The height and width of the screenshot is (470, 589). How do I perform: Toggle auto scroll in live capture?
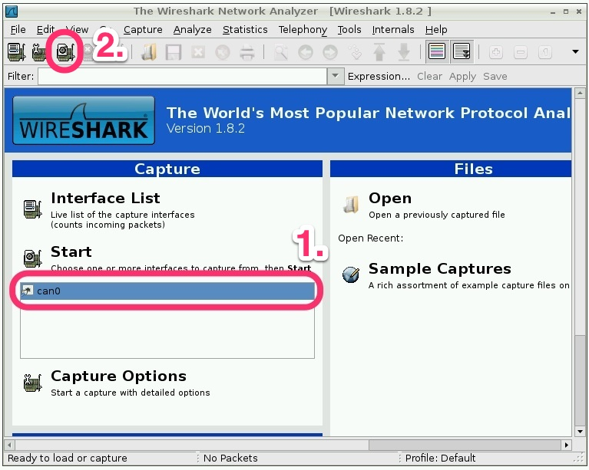click(462, 51)
